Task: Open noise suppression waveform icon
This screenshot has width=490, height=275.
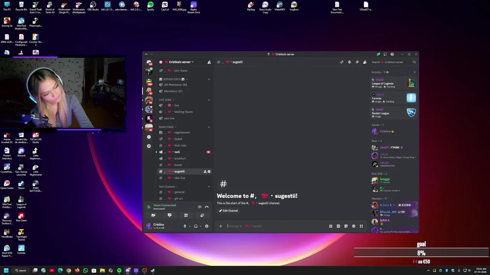Action: tap(199, 207)
